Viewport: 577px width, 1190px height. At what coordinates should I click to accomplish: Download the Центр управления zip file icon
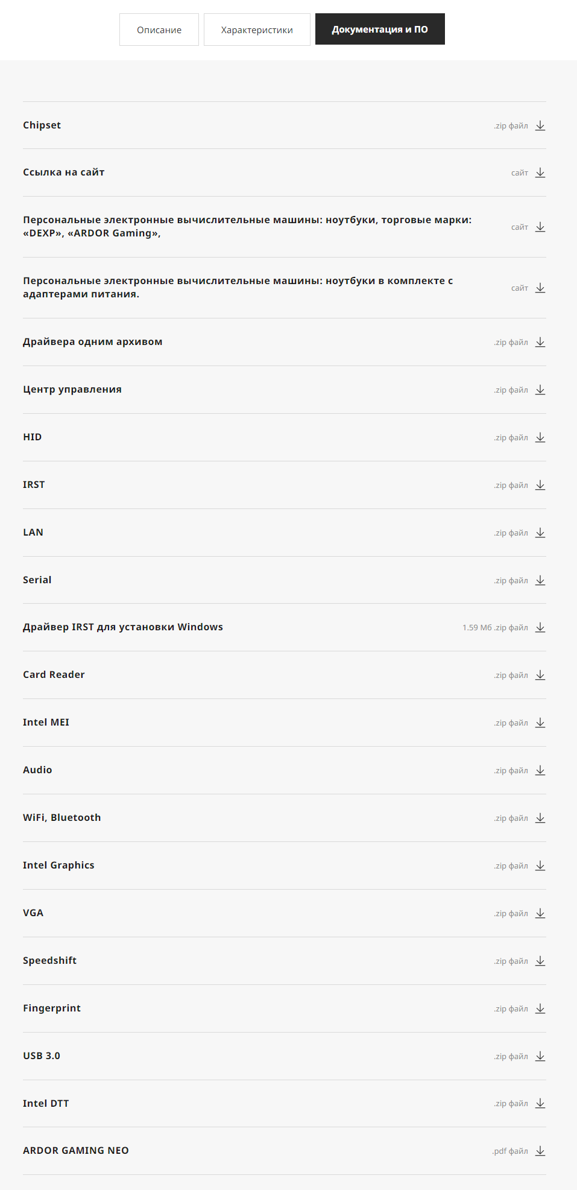coord(540,390)
